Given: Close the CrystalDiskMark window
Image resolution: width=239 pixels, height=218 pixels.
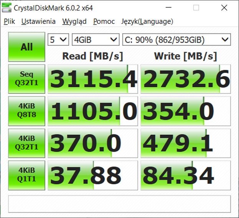Looking at the screenshot, I should [x=224, y=7].
